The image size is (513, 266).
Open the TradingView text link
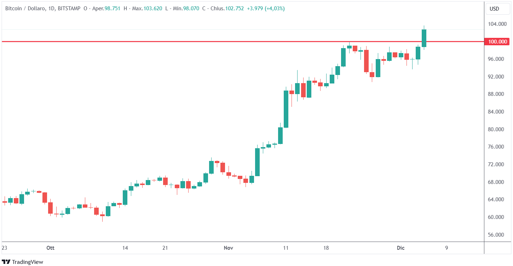click(27, 262)
